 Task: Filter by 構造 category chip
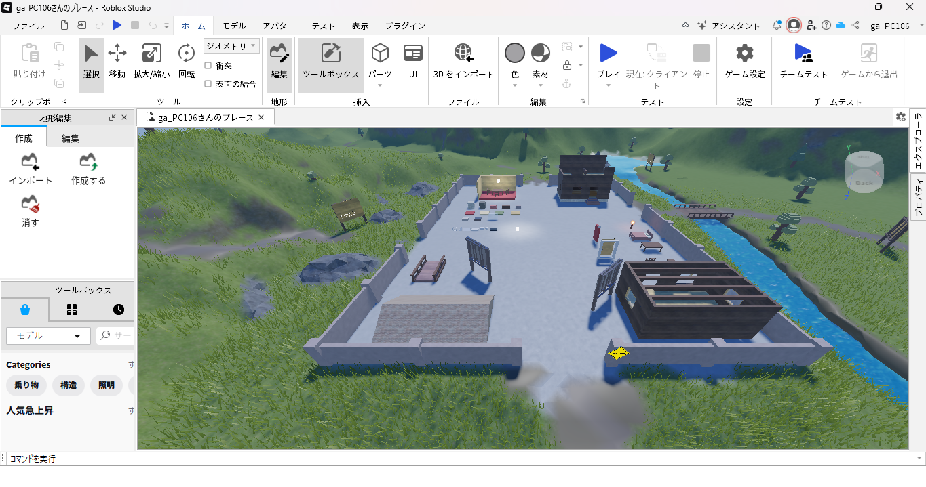click(x=69, y=385)
